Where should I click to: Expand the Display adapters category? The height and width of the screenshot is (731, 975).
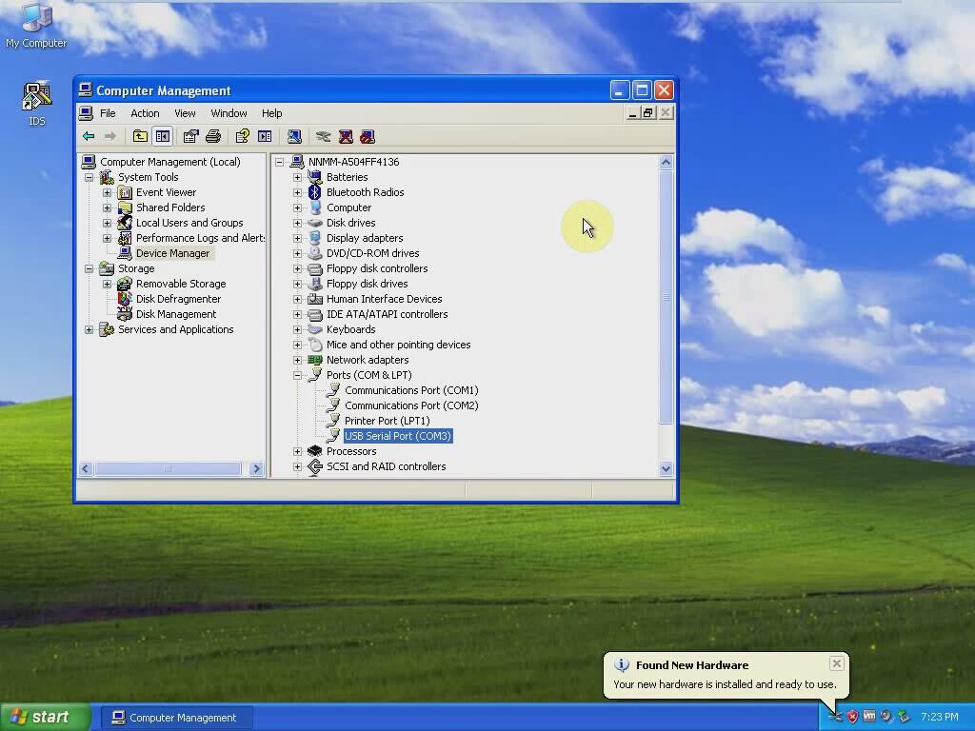coord(297,238)
